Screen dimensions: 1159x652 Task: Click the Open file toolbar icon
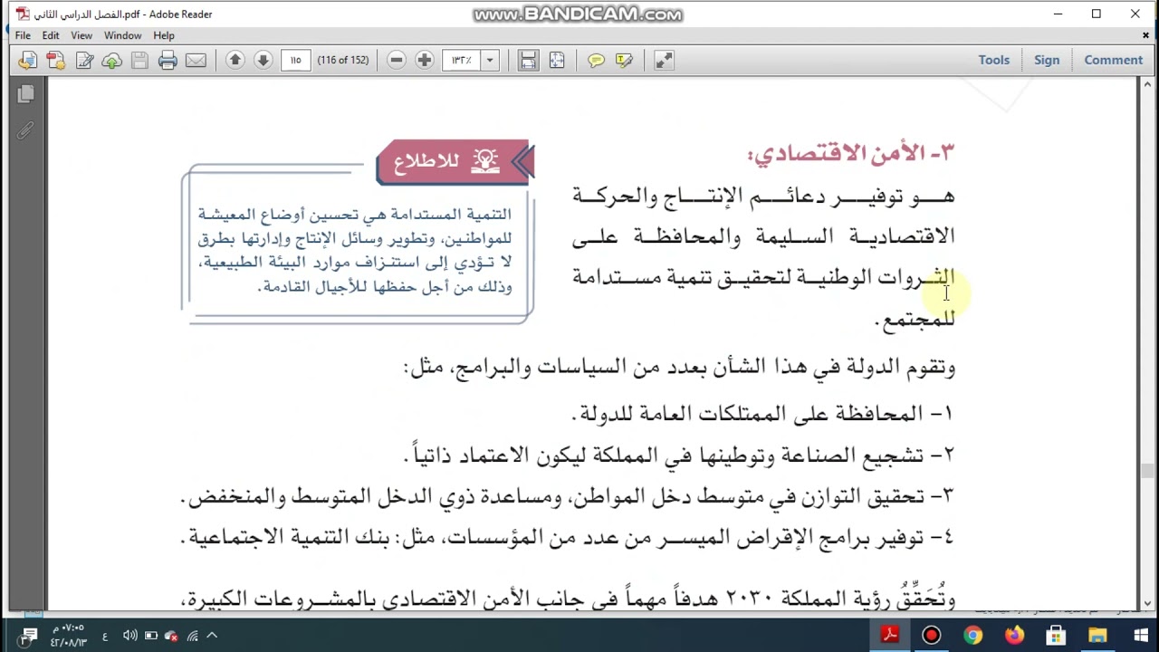pyautogui.click(x=27, y=61)
